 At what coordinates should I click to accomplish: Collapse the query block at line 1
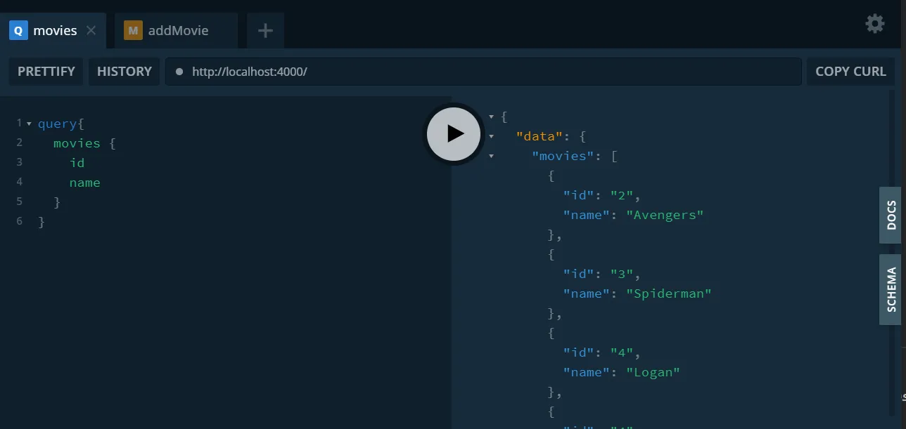tap(29, 124)
